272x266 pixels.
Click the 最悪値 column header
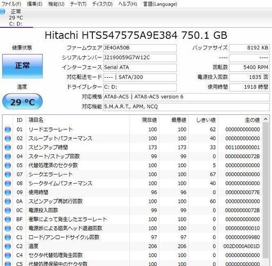point(174,120)
